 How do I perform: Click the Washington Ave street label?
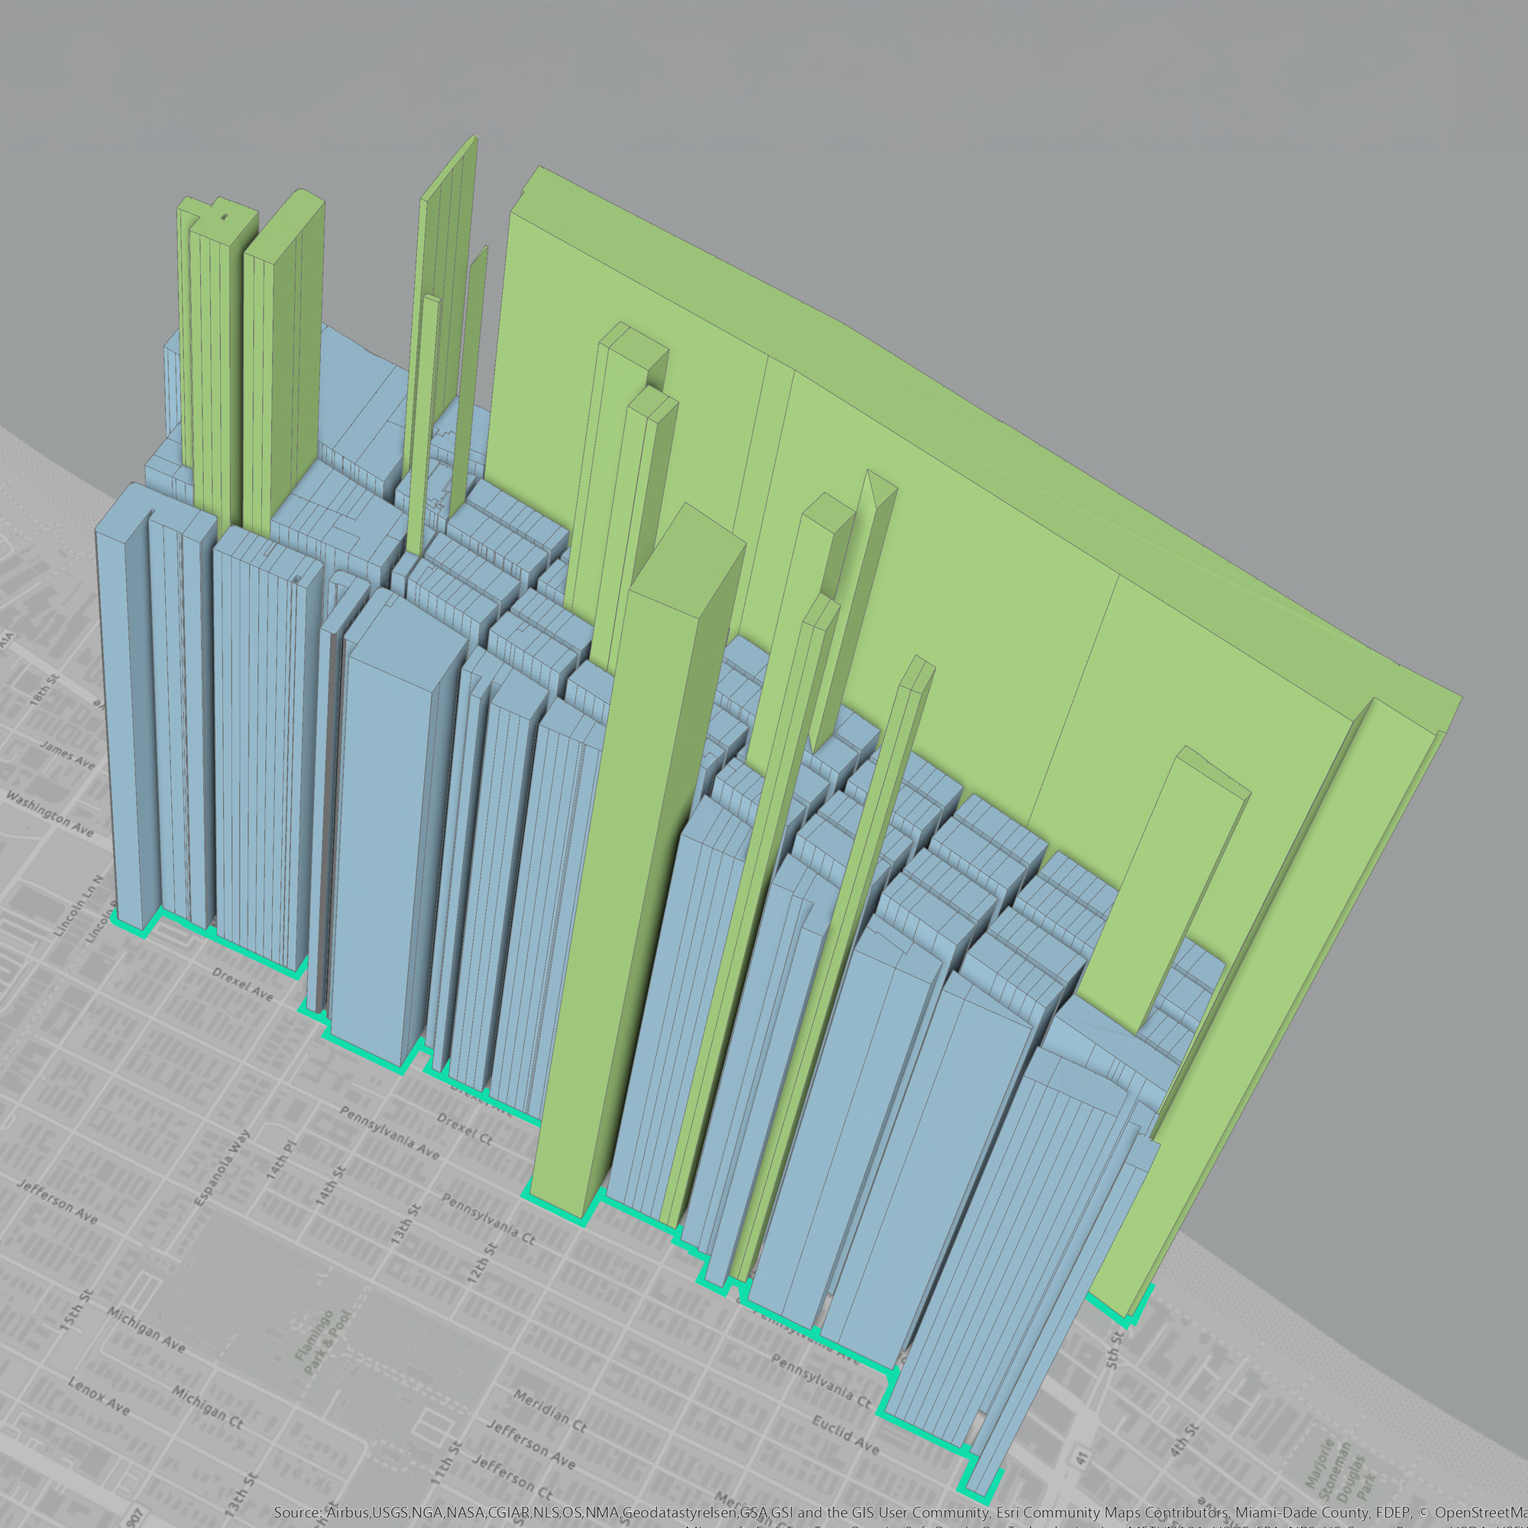49,814
